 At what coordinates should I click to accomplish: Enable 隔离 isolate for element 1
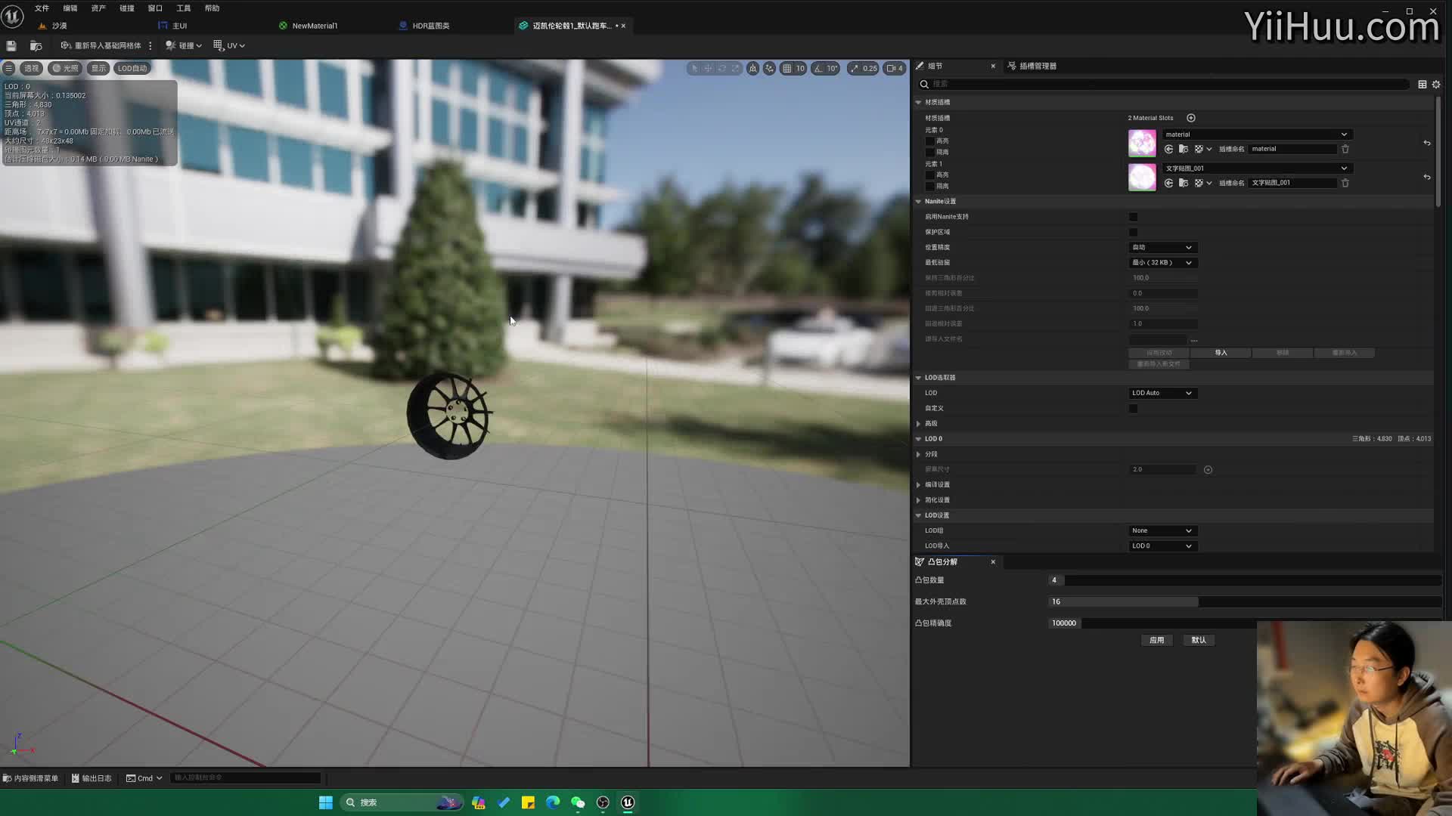click(x=930, y=187)
